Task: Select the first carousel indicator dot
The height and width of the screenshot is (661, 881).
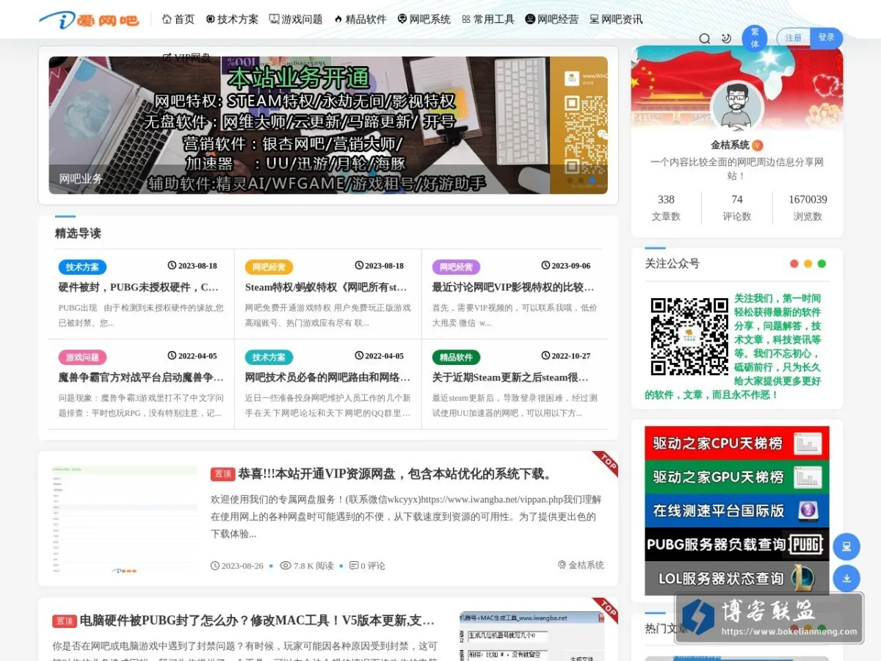Action: pos(570,180)
